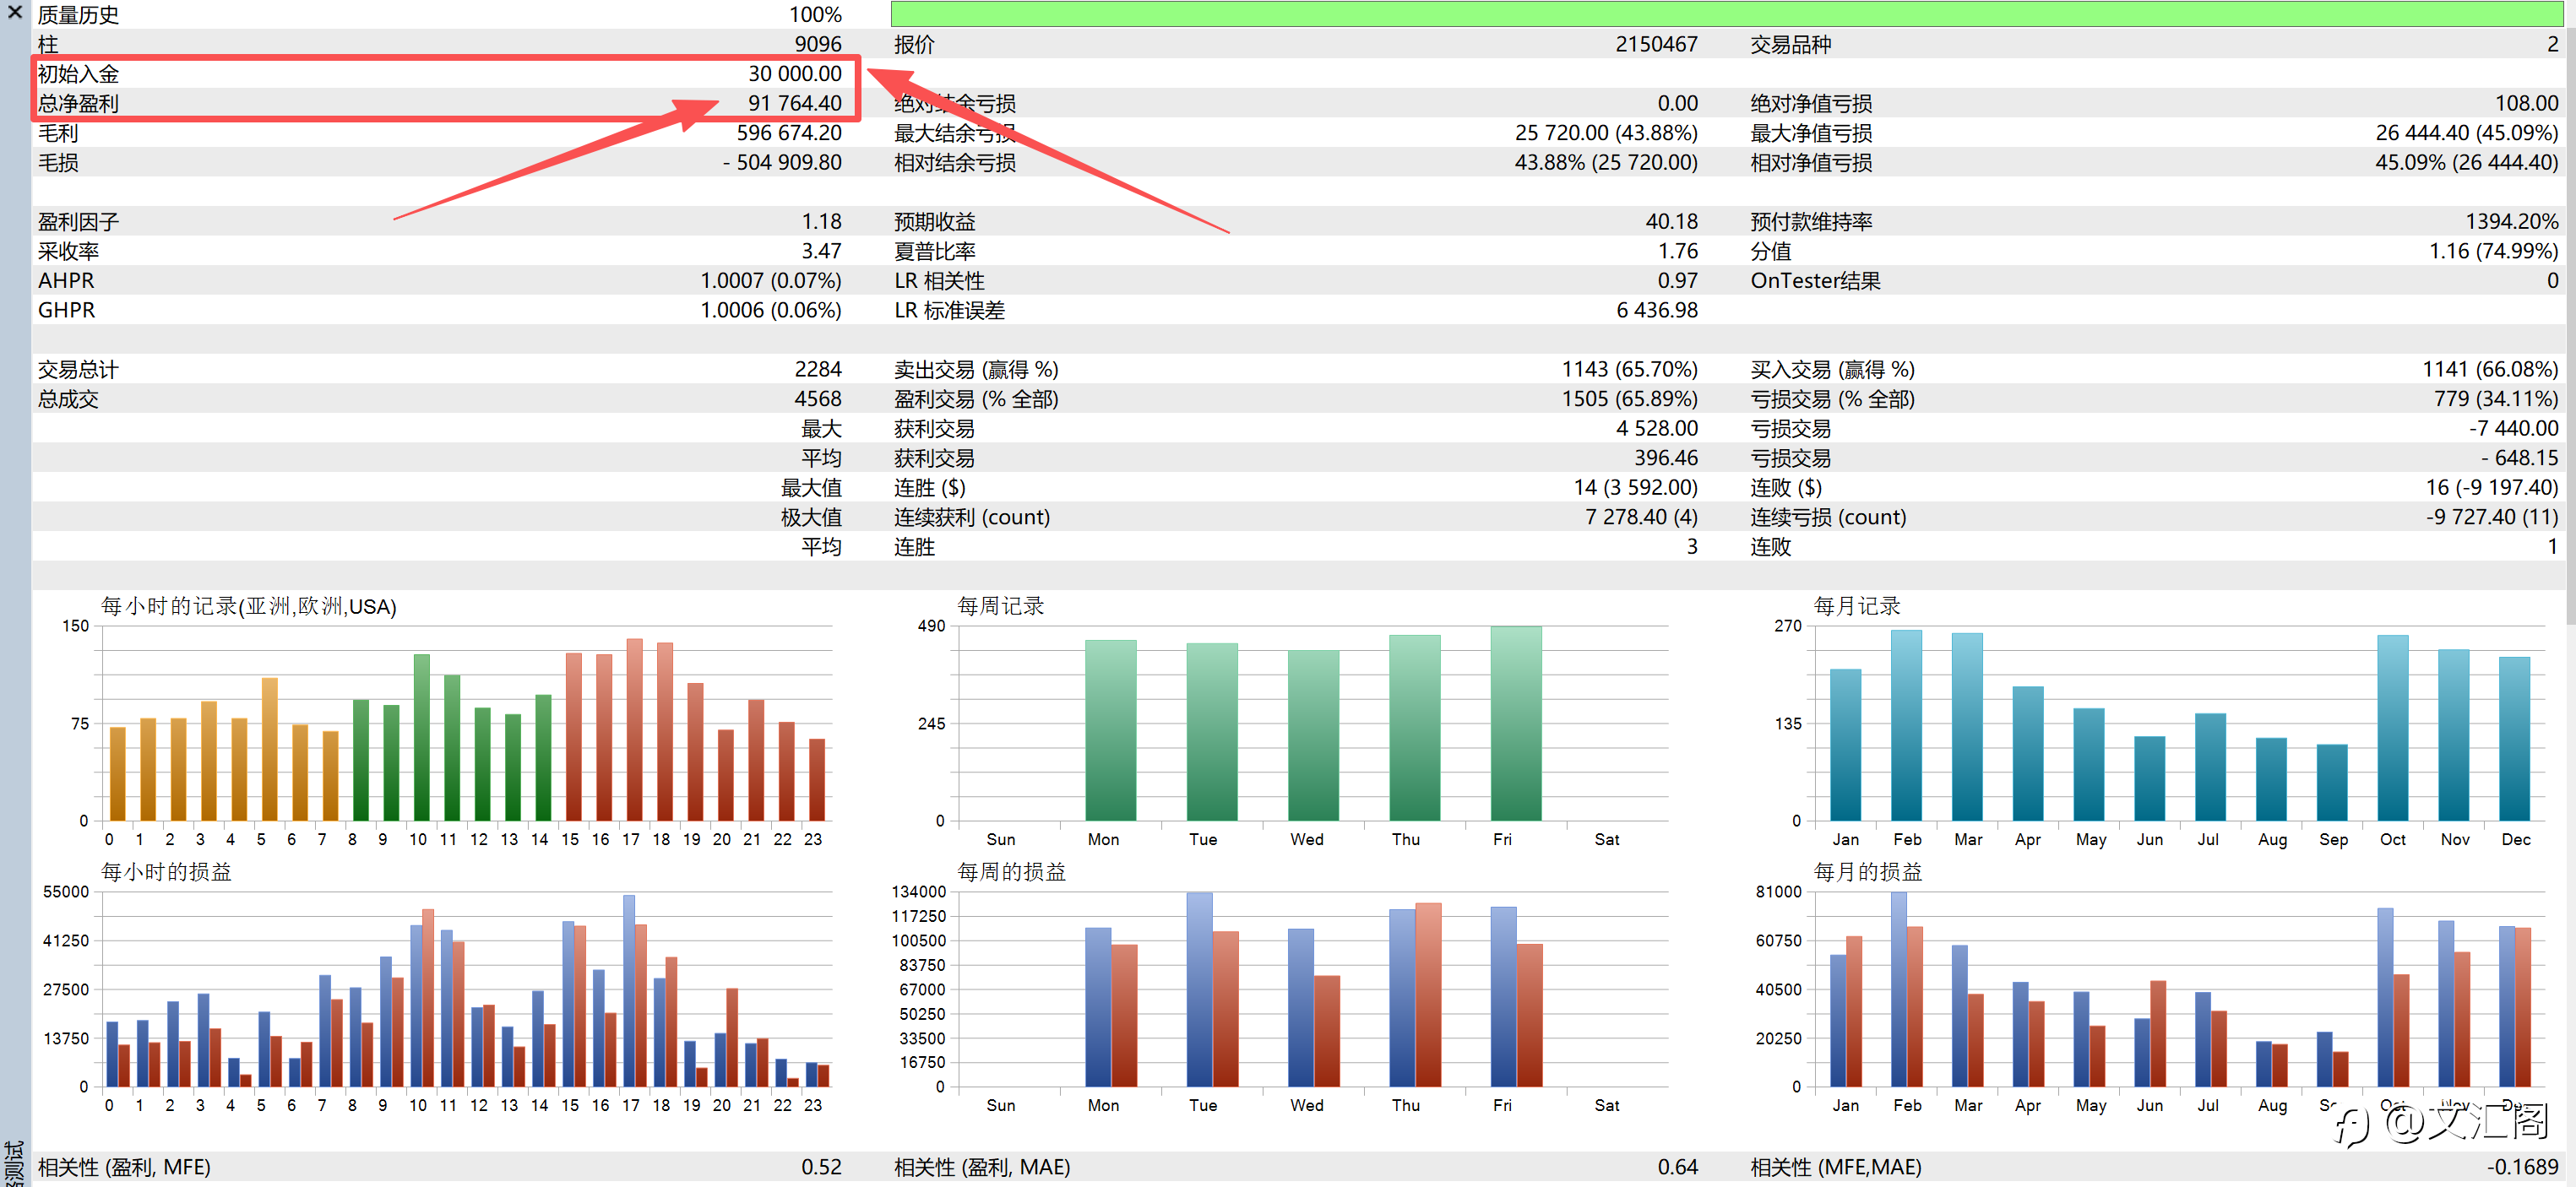This screenshot has height=1187, width=2576.
Task: Click the 相关性 (MFE,MAE) value
Action: tap(2521, 1166)
